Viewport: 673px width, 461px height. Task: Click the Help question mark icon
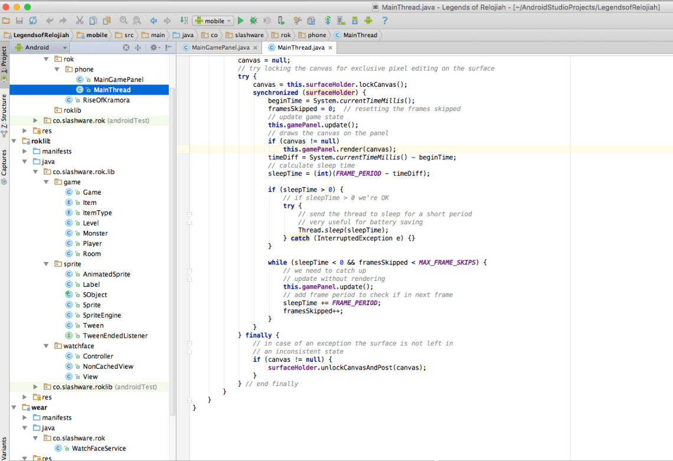pyautogui.click(x=385, y=21)
